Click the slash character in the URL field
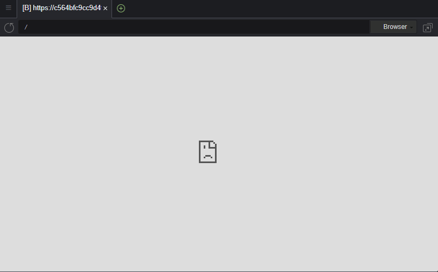Viewport: 438px width, 272px height. pos(26,27)
